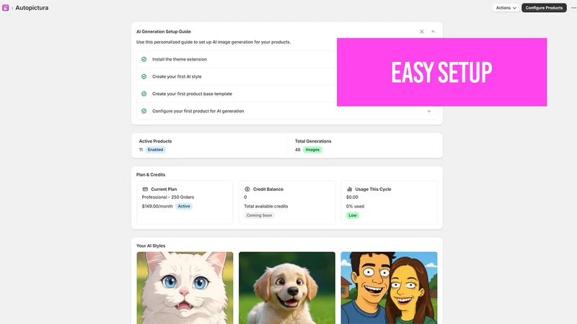Click the Coming Soon badge
The height and width of the screenshot is (324, 577).
click(x=259, y=215)
